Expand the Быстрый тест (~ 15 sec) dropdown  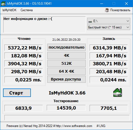coord(109,27)
